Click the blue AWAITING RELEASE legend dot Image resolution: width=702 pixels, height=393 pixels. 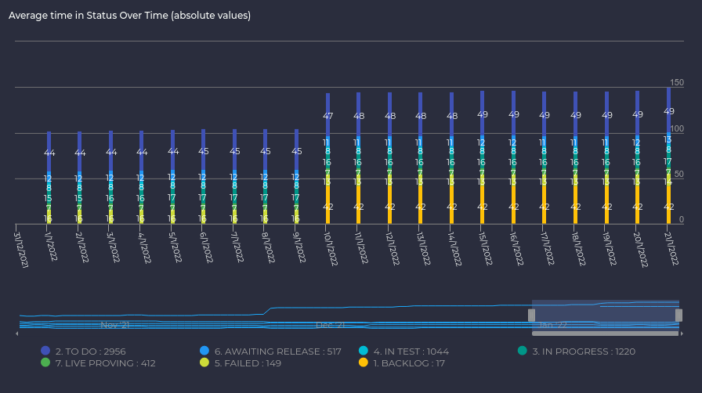point(204,351)
